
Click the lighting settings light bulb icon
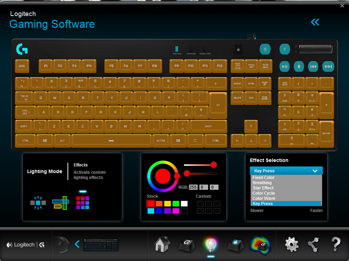tap(210, 245)
